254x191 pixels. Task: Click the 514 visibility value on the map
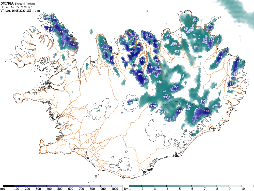(x=169, y=119)
